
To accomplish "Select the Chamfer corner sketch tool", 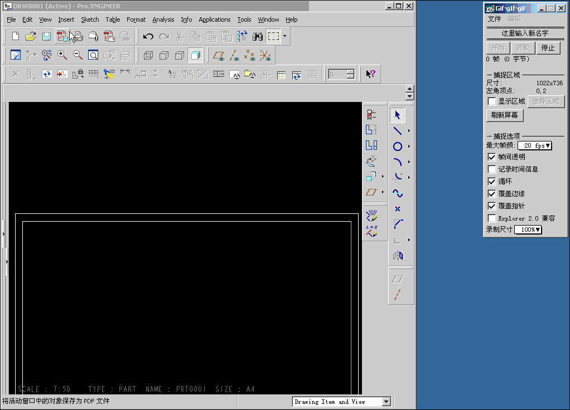I will pyautogui.click(x=397, y=224).
